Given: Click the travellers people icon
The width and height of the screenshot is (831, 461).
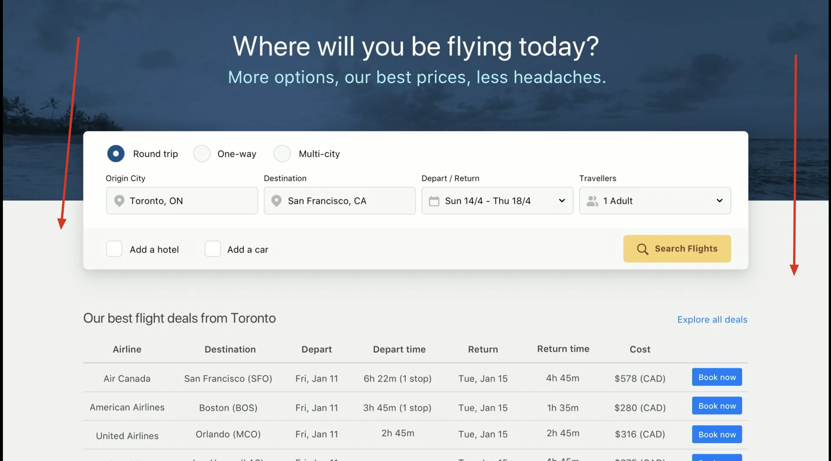Looking at the screenshot, I should [592, 201].
